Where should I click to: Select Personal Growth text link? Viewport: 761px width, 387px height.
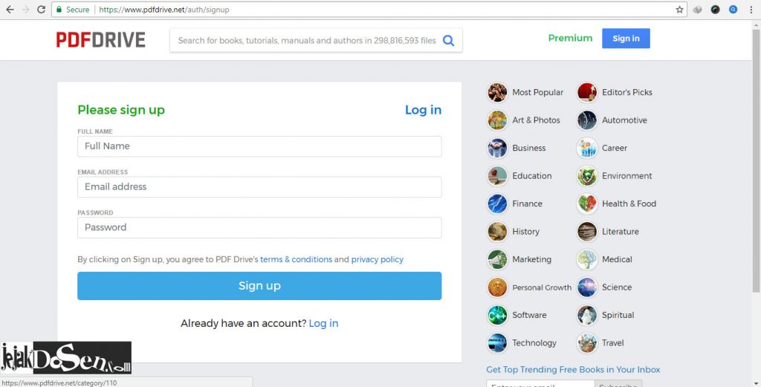542,287
